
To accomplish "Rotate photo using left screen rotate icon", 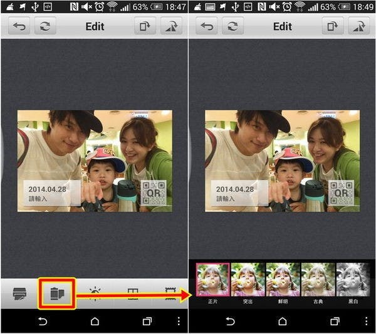I will [x=145, y=26].
